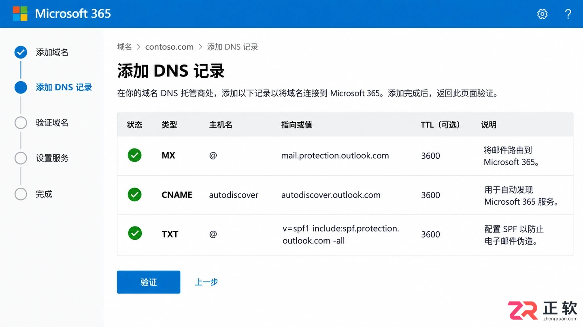
Task: Click the 类型 column header
Action: (169, 125)
